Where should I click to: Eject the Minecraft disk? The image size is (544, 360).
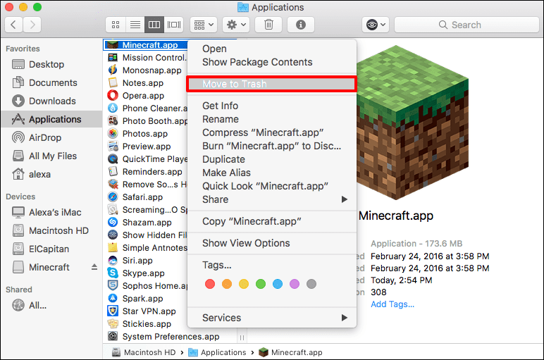(x=94, y=267)
